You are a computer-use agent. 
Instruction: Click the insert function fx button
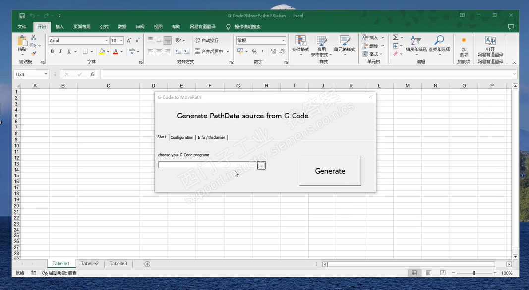coord(92,74)
